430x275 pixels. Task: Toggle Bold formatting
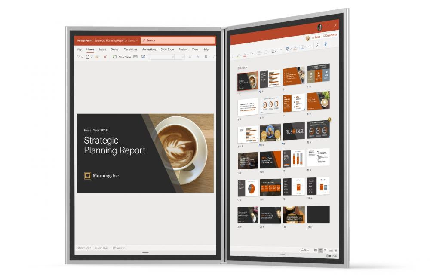point(206,57)
